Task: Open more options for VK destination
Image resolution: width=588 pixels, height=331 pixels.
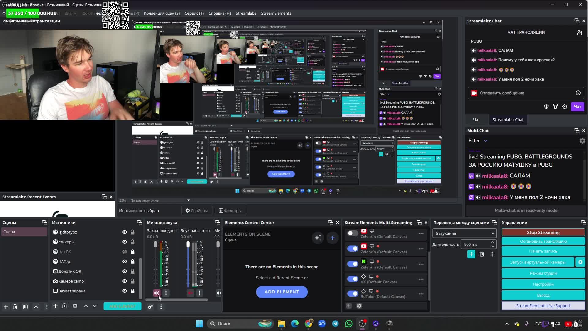Action: [421, 279]
